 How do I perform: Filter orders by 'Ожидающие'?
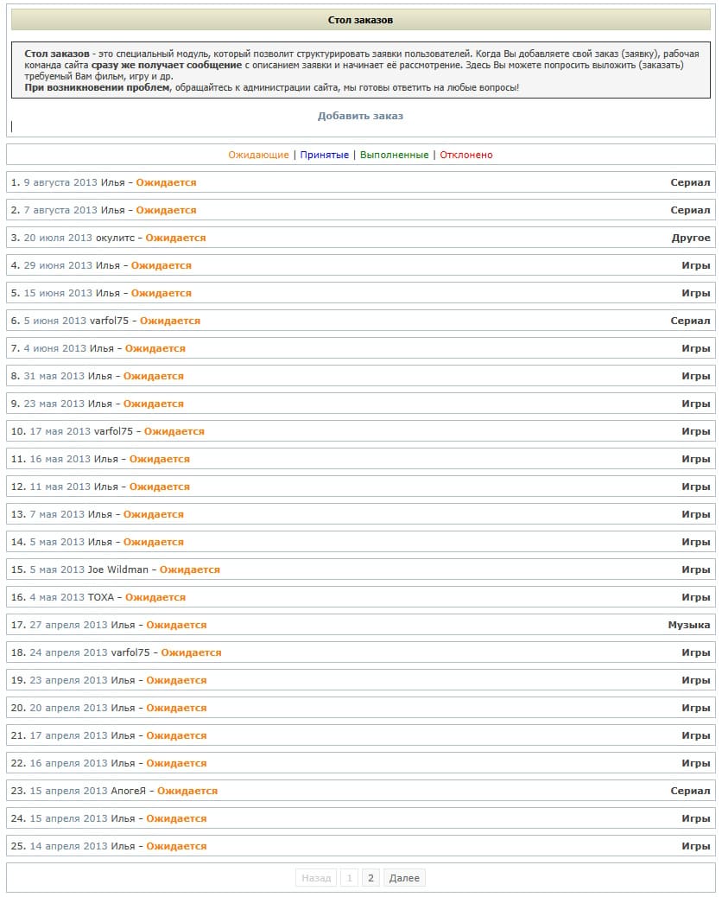pyautogui.click(x=258, y=155)
